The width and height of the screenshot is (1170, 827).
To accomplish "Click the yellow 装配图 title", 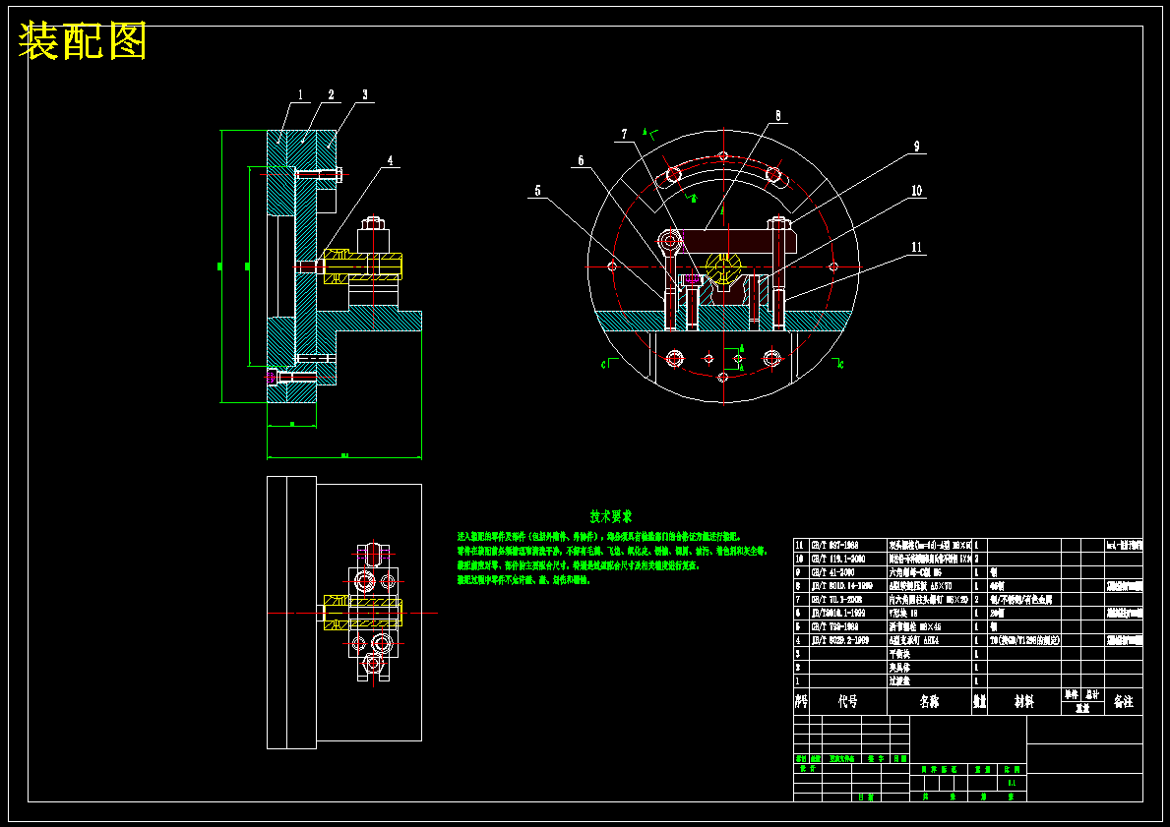I will (82, 40).
